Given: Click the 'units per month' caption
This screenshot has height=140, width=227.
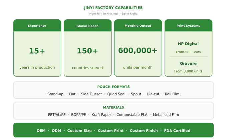Looking at the screenshot, I should pos(138,67).
